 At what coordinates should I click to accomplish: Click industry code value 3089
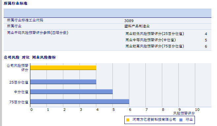pos(129,21)
